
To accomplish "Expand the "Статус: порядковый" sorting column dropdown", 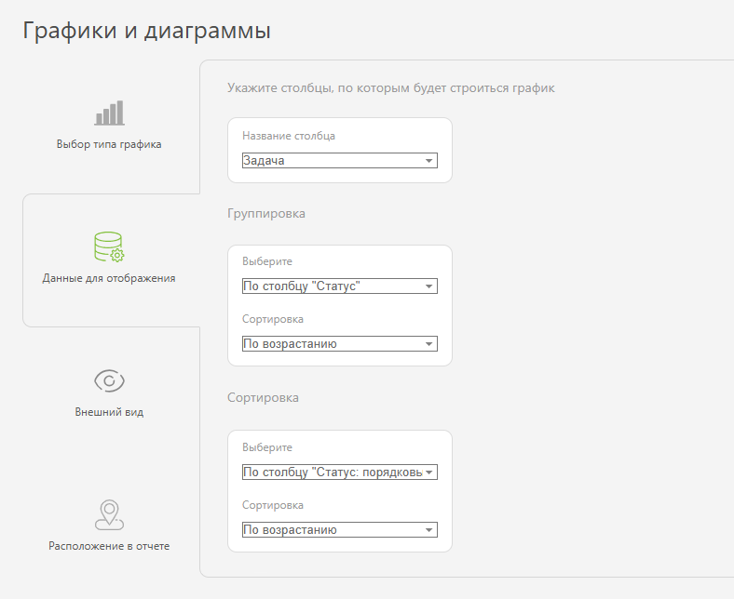I will pos(340,473).
